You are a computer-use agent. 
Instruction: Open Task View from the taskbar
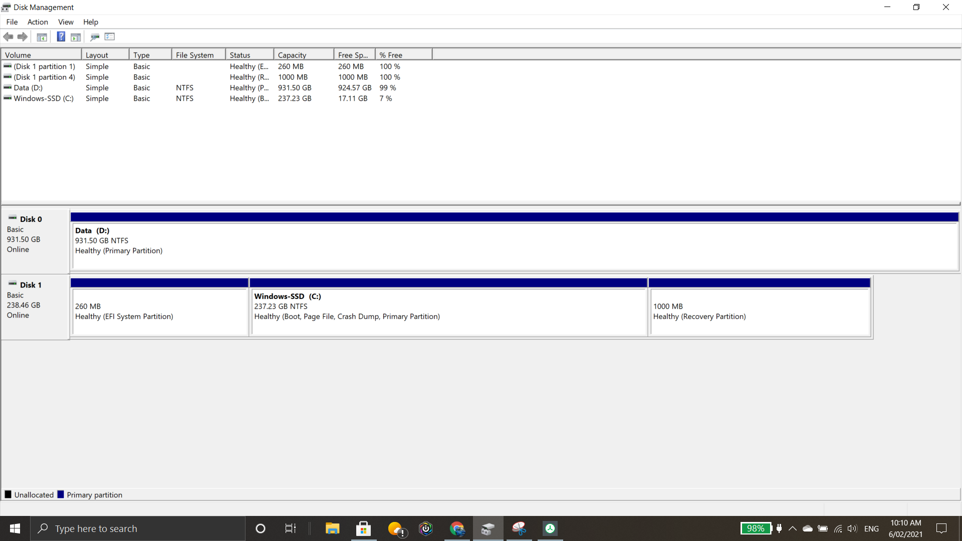tap(290, 528)
